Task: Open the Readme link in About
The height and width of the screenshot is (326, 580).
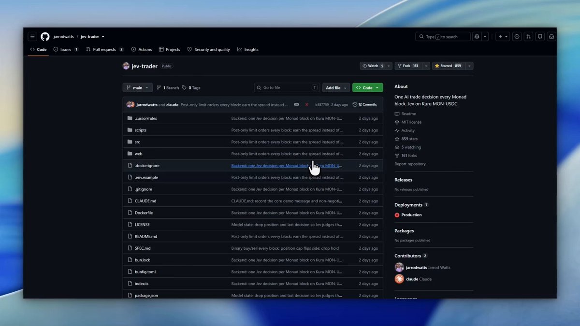Action: [x=405, y=114]
